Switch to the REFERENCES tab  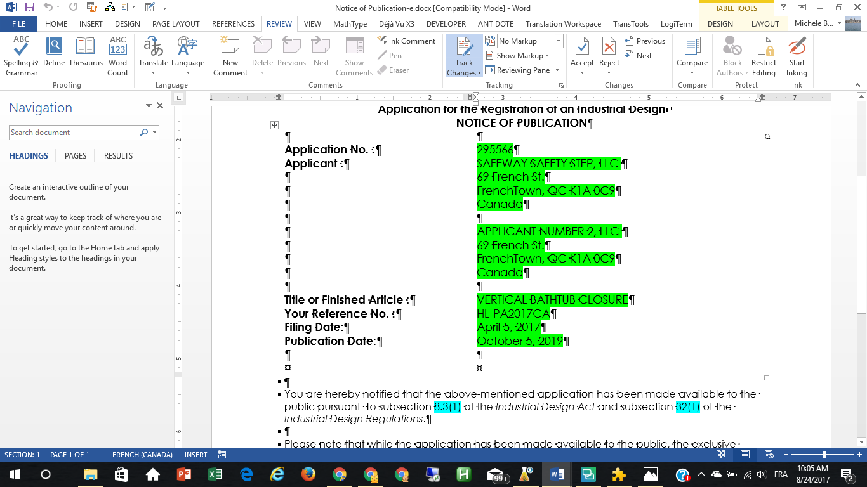233,24
